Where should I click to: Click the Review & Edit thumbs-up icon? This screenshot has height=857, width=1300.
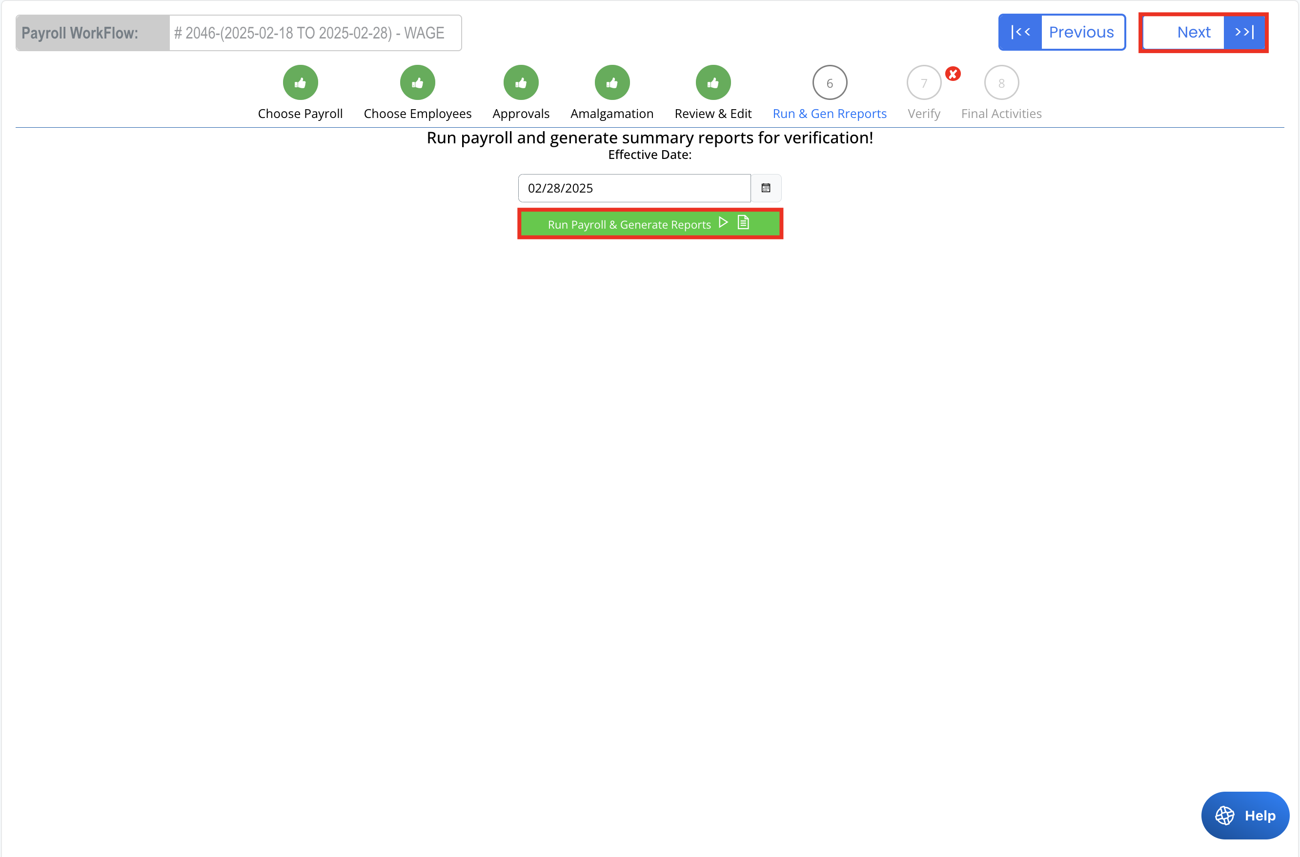point(712,83)
